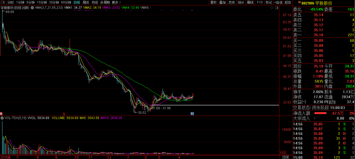This screenshot has height=159, width=355.
Task: Click the 净流入额 red progress bar
Action: pos(321,113)
